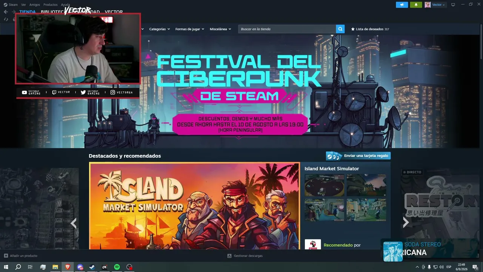The height and width of the screenshot is (272, 483).
Task: Click the Island Market Simulator title text
Action: pos(332,168)
